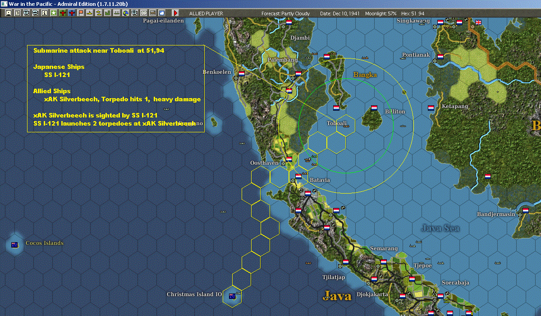
Task: Select the ship icon south of Billiton
Action: click(403, 126)
